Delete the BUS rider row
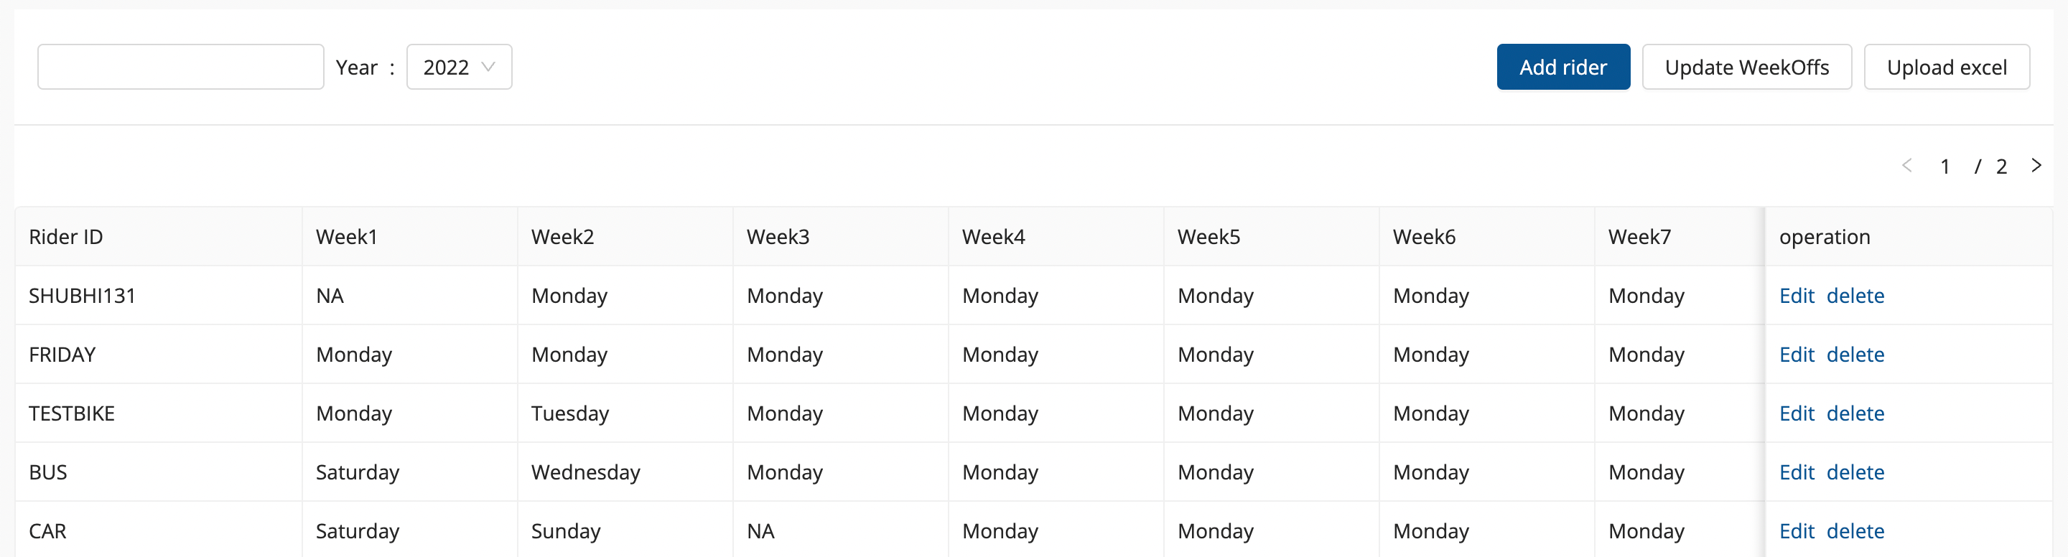Image resolution: width=2068 pixels, height=557 pixels. [x=1855, y=473]
